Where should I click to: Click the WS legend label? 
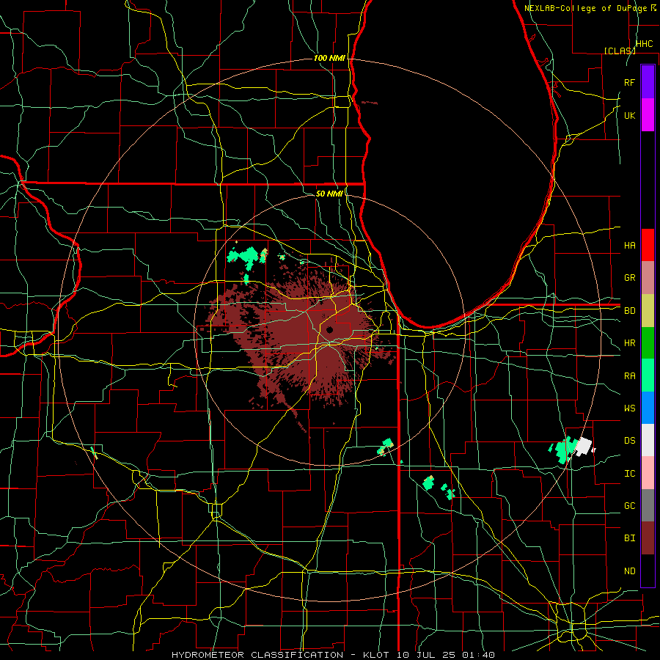(630, 408)
